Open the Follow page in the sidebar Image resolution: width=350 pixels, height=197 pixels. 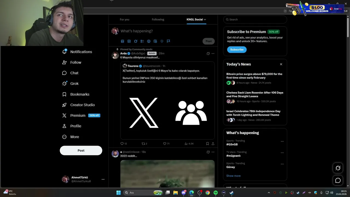coord(72,62)
